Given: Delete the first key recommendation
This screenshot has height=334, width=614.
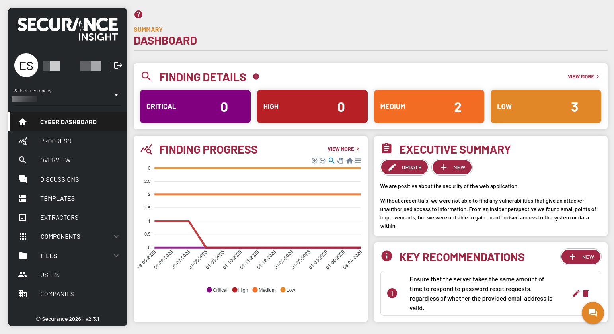Looking at the screenshot, I should (586, 293).
